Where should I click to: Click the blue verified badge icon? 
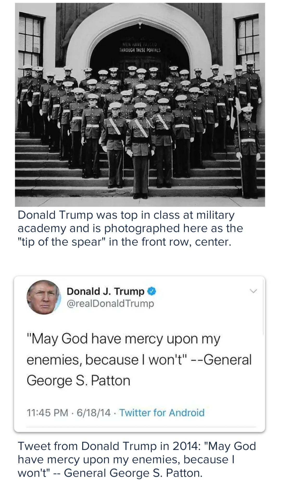click(152, 291)
